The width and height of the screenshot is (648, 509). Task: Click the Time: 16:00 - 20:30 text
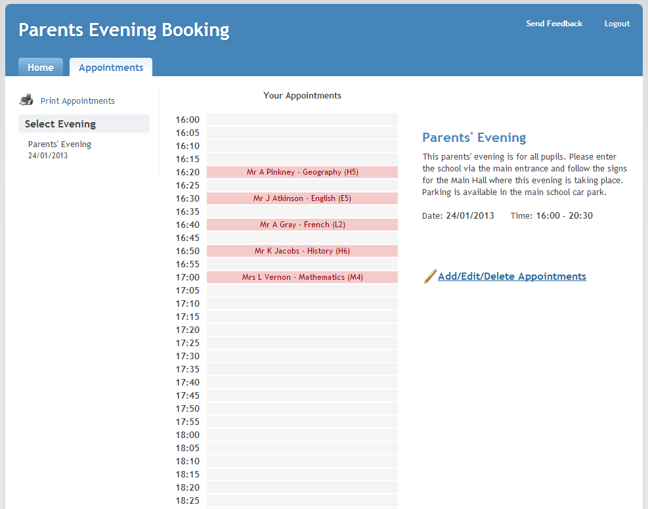tap(551, 215)
